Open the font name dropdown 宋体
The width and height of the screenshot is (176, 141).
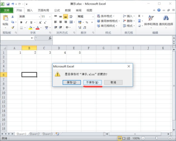point(39,17)
